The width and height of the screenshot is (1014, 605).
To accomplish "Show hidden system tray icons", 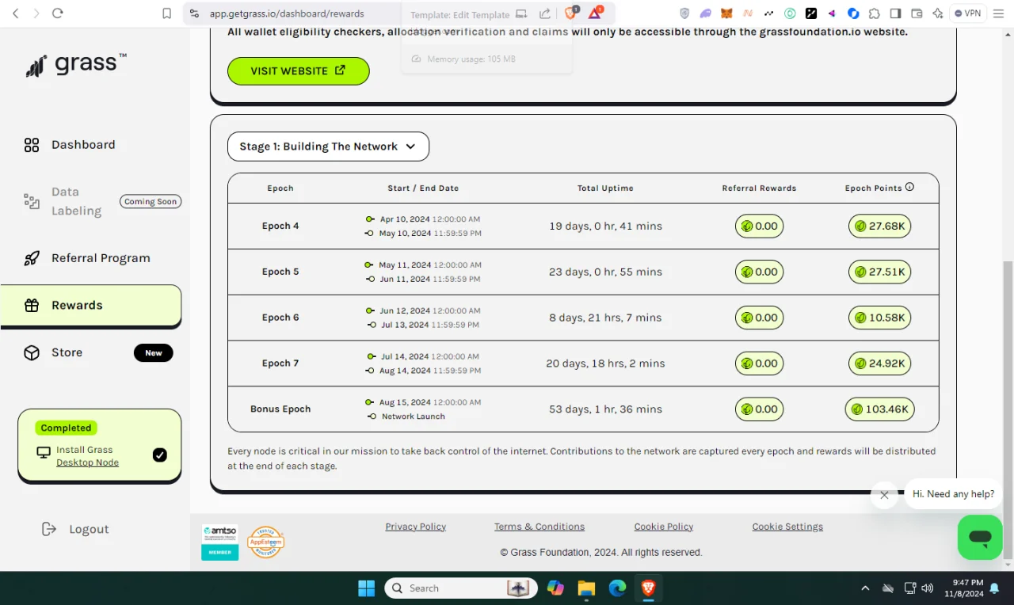I will [x=865, y=588].
